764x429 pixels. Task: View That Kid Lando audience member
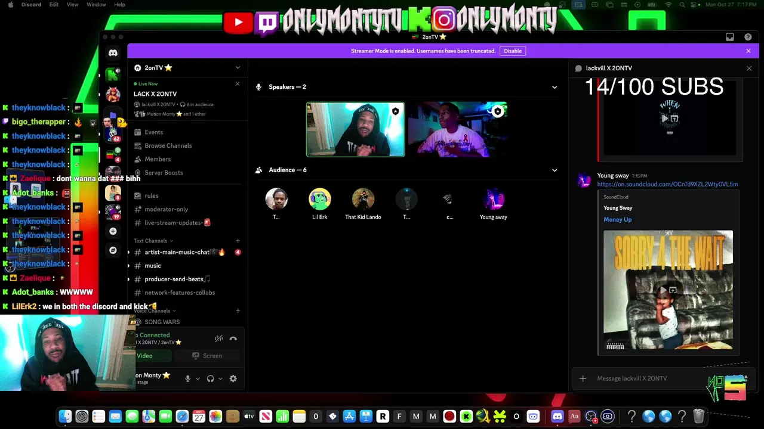[x=363, y=204]
